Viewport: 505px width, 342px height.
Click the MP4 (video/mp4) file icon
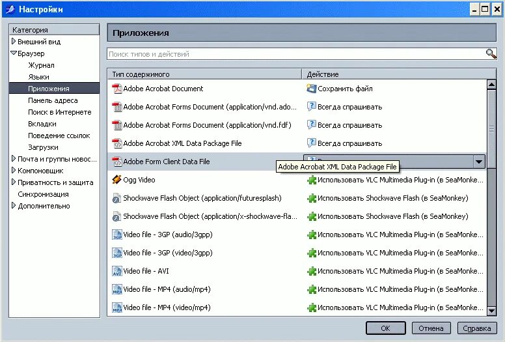[116, 307]
